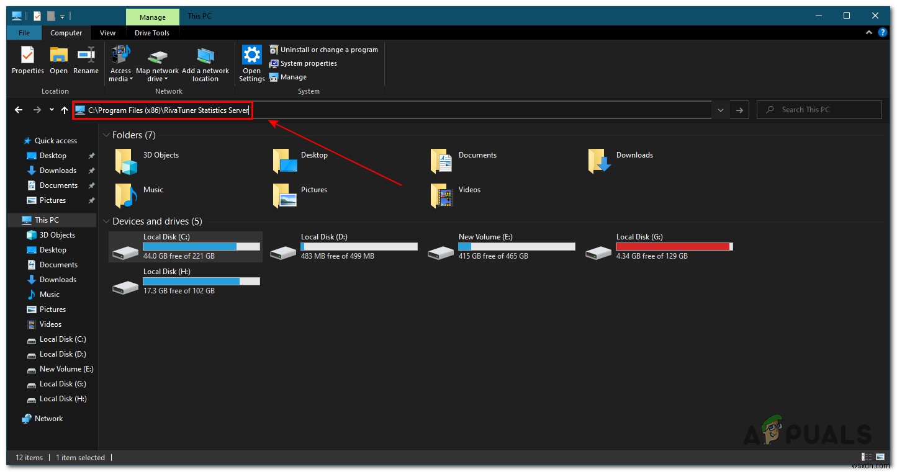Select Local Disk (D:) drive tile
The height and width of the screenshot is (472, 897).
[343, 247]
